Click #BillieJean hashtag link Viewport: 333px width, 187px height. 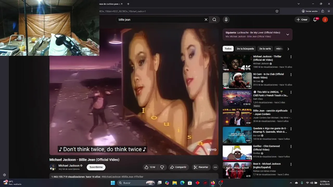pos(127,177)
